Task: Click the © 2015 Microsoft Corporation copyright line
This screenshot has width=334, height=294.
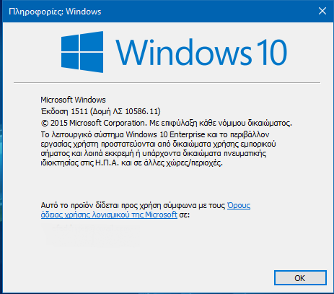Action: (166, 123)
